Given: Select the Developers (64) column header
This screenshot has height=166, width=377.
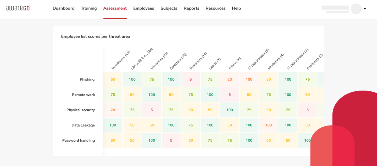Looking at the screenshot, I should click(x=121, y=60).
